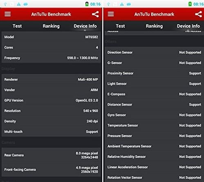204x182 pixels.
Task: Select the Temperature Sensor row label
Action: coord(123,126)
